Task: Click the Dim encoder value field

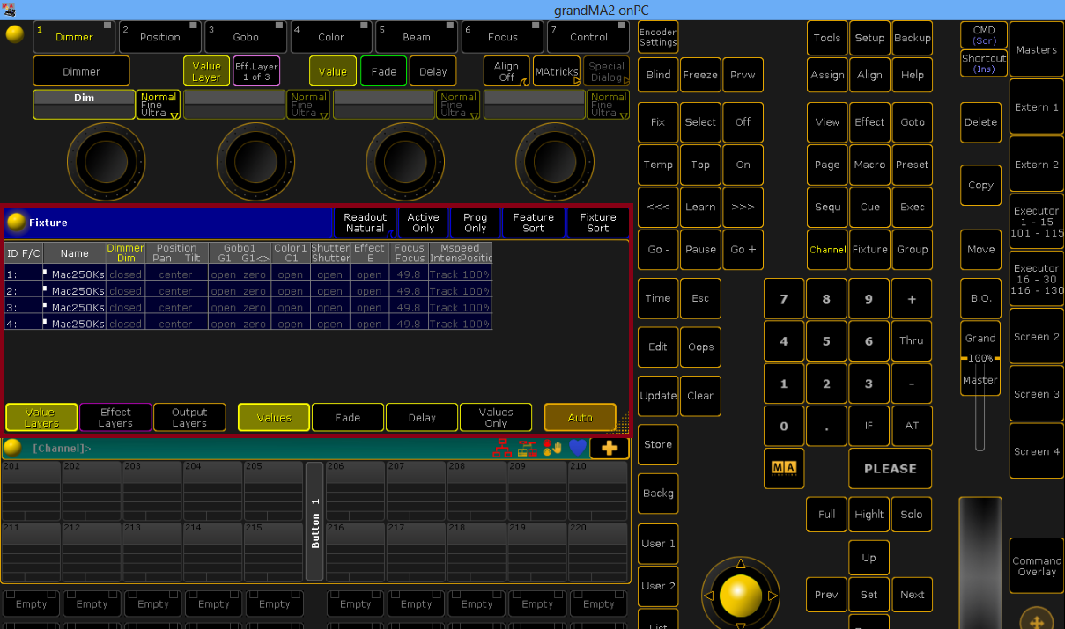Action: point(84,104)
